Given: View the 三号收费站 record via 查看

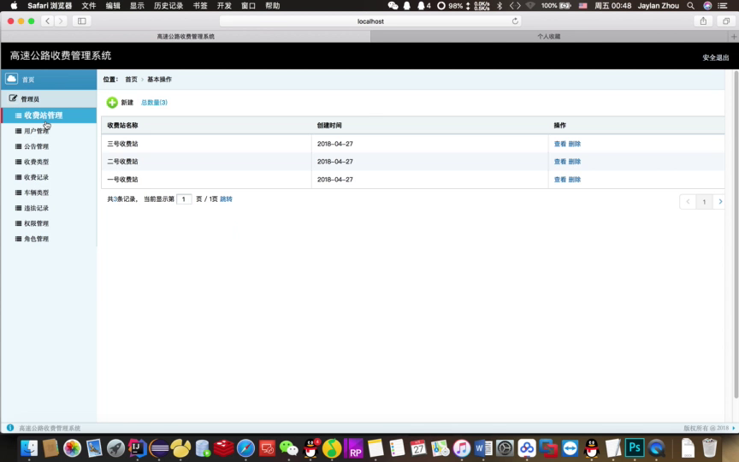Looking at the screenshot, I should (x=560, y=144).
